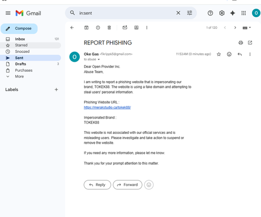Open the Support help icon
This screenshot has height=217, width=261.
coord(210,13)
